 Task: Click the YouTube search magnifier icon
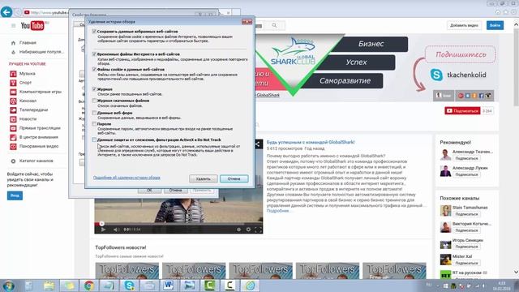coord(274,25)
